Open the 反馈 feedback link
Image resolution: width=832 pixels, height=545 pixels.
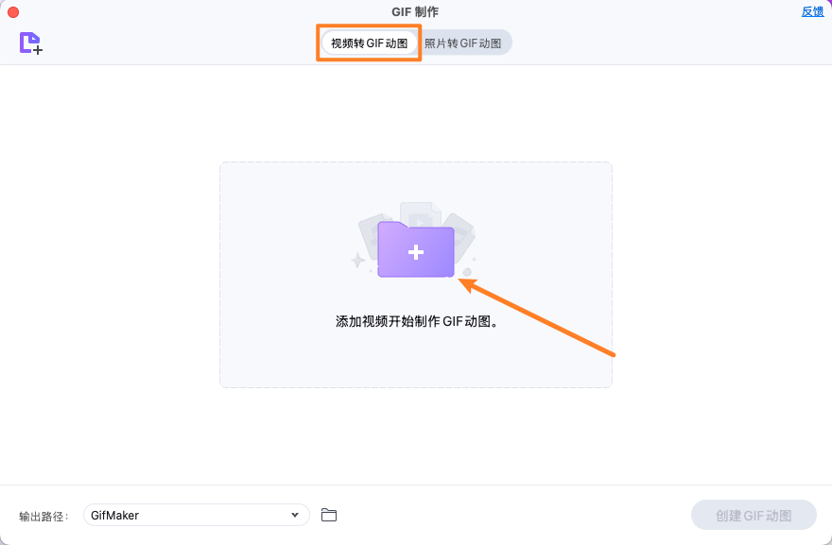[x=812, y=10]
